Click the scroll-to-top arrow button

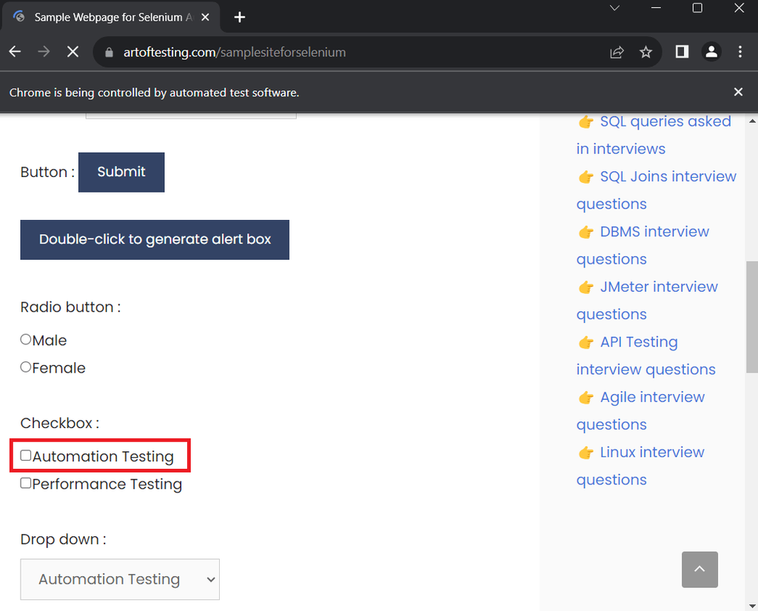[x=700, y=570]
